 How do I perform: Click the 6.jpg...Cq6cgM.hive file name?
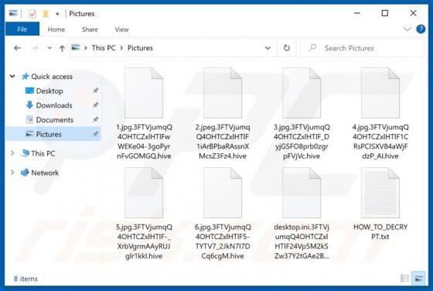point(223,241)
